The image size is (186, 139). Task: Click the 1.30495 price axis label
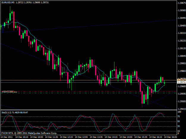(x=182, y=18)
